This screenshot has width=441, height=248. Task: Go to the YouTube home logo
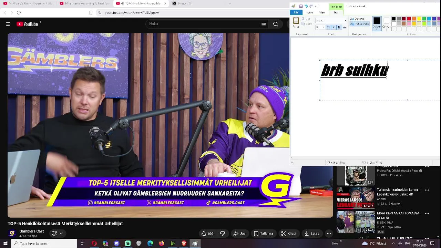pos(28,24)
